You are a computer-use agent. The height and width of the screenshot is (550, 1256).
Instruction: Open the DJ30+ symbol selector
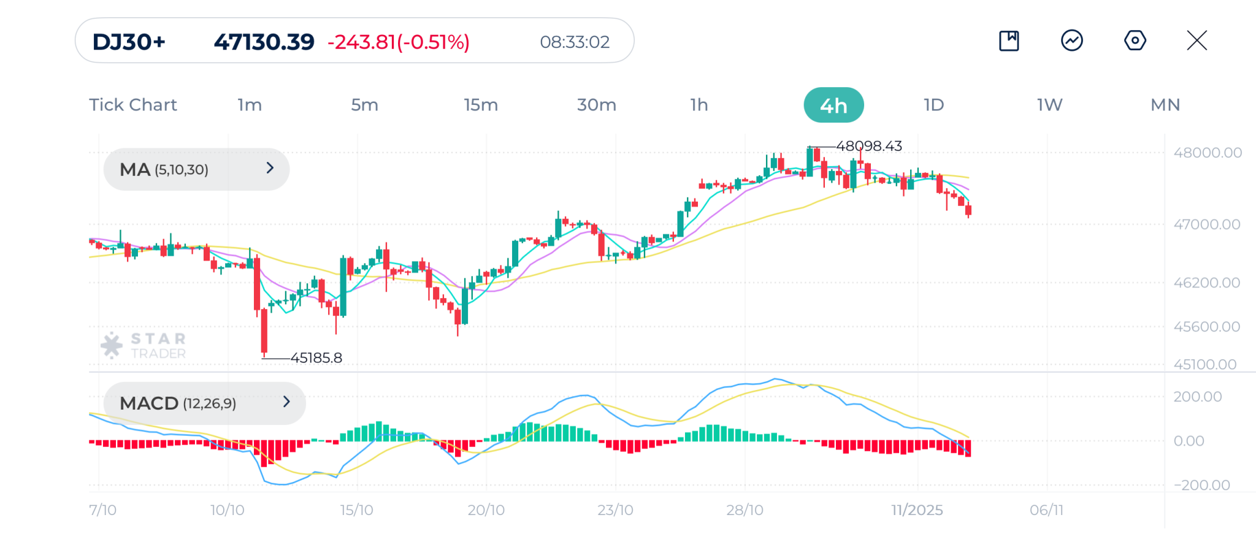129,42
